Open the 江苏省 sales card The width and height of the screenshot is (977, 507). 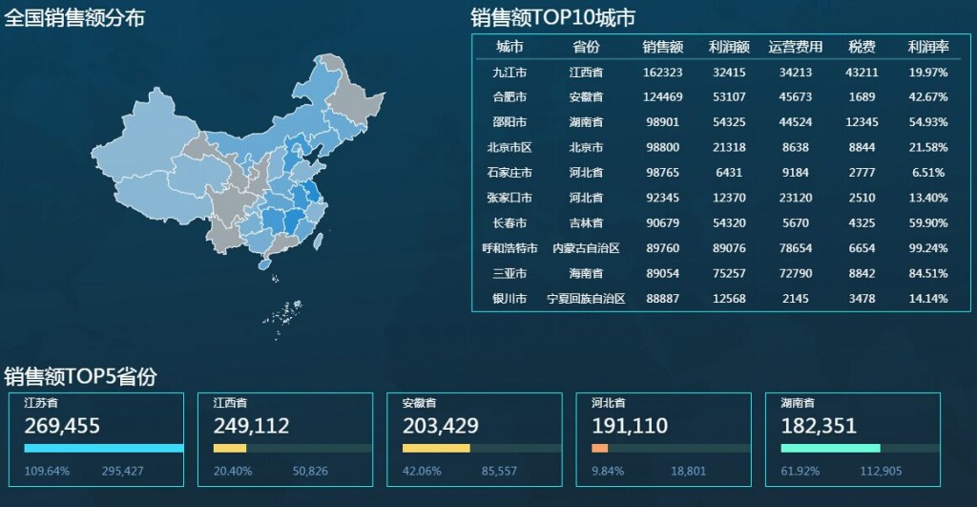[x=96, y=439]
